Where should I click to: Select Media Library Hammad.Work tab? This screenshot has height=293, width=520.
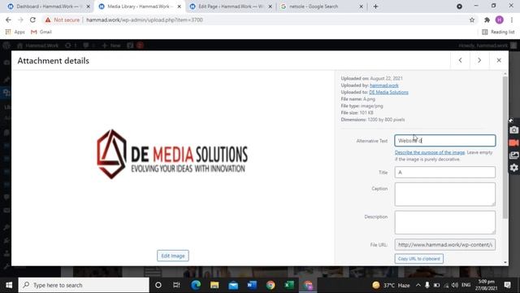click(x=139, y=7)
